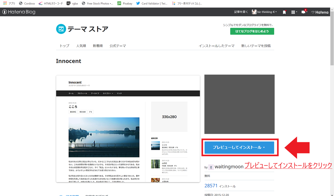Screen dimensions: 334x196
Task: Open 新しいテーマを投稿 tab
Action: click(x=256, y=46)
